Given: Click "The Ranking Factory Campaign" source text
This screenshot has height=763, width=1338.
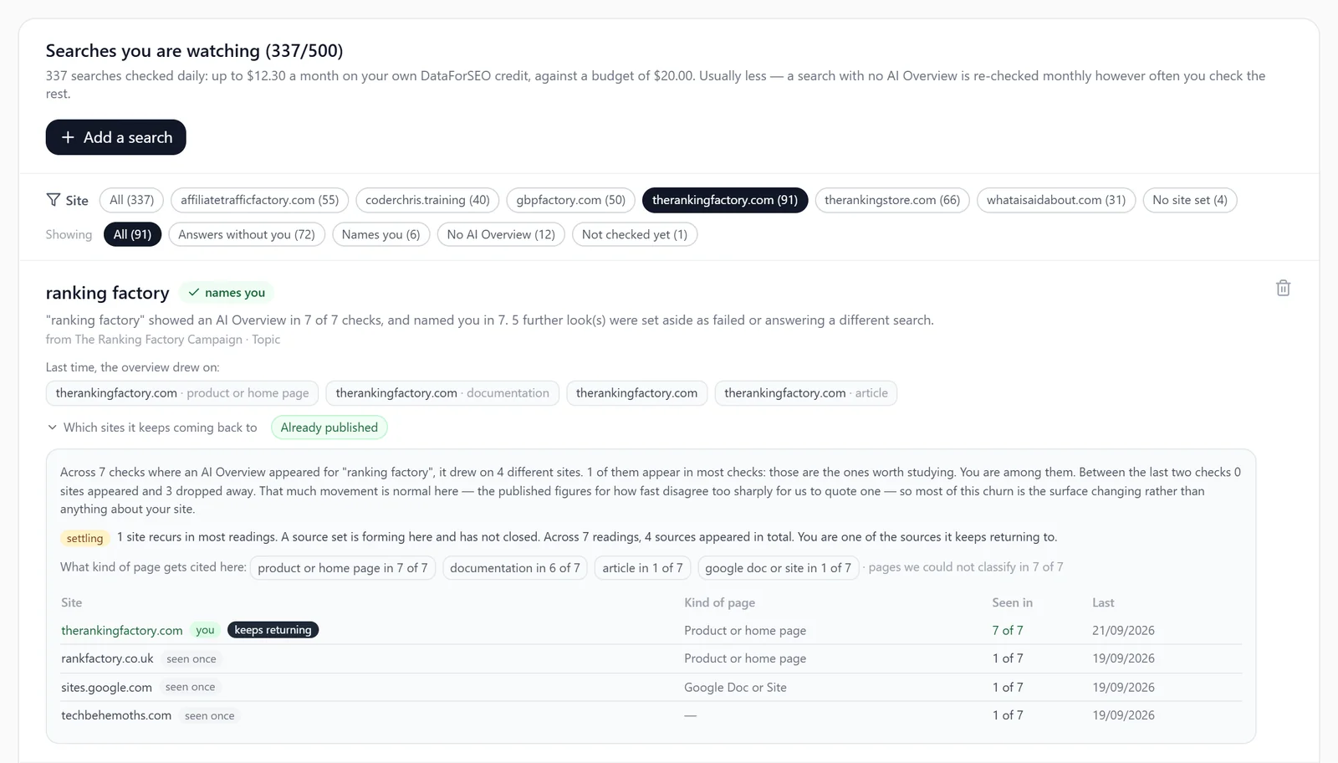Looking at the screenshot, I should (159, 340).
